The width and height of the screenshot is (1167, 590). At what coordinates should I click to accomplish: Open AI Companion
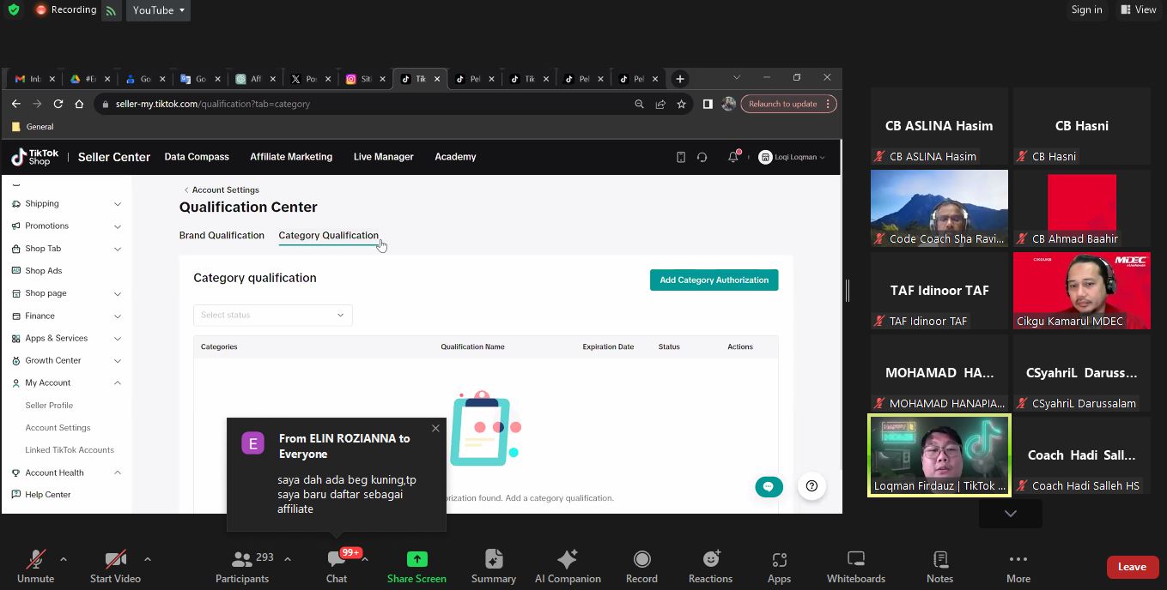point(568,567)
